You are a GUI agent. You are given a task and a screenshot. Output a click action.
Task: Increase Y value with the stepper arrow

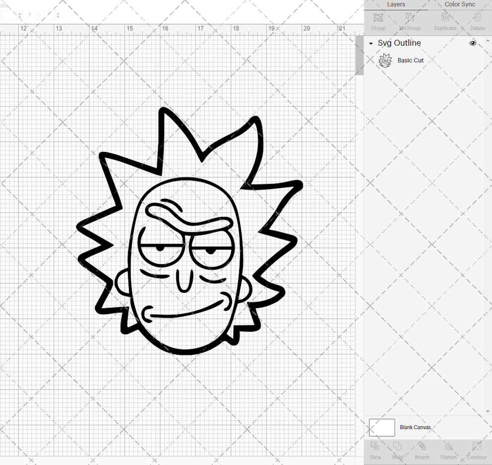click(58, 13)
